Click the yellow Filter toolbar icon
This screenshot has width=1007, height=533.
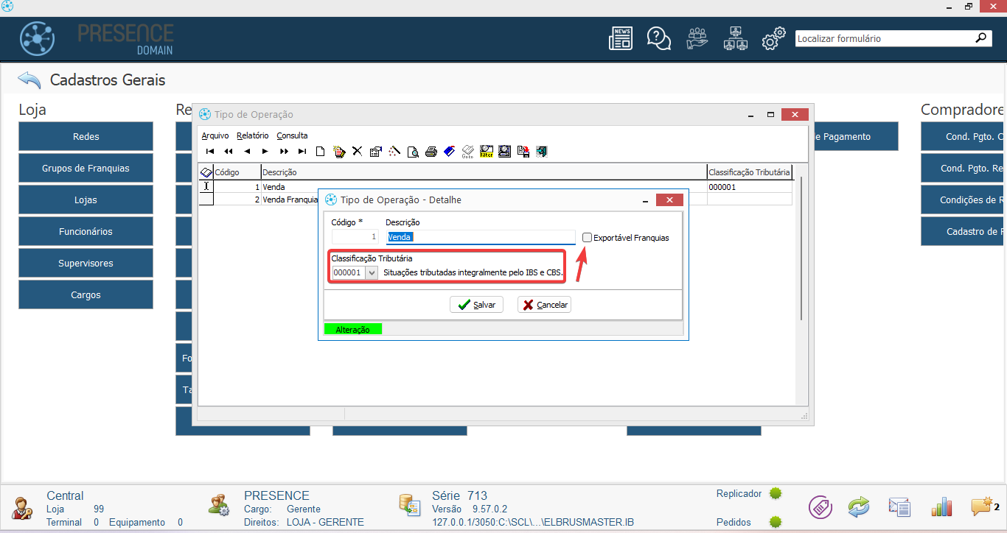pyautogui.click(x=487, y=152)
